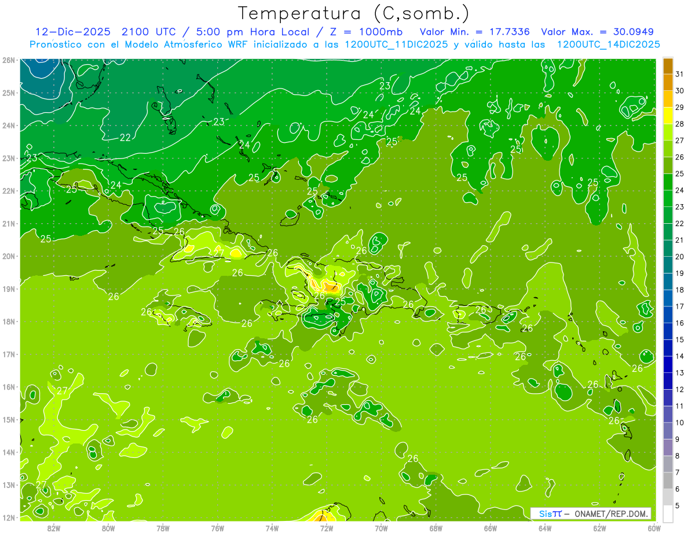This screenshot has width=695, height=536.
Task: Click the 17N latitude axis label
Action: 9,354
